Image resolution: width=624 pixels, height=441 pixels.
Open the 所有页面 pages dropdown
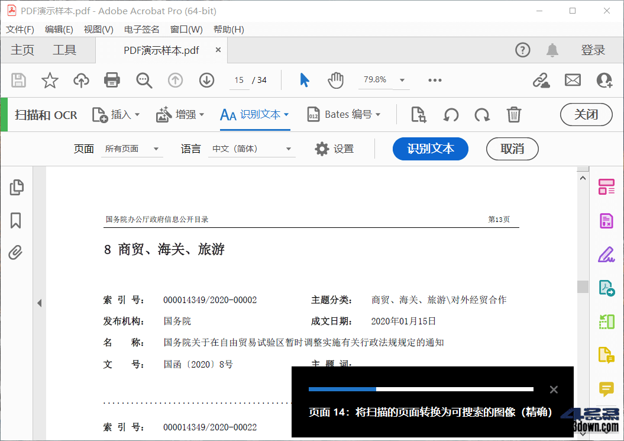pos(131,149)
